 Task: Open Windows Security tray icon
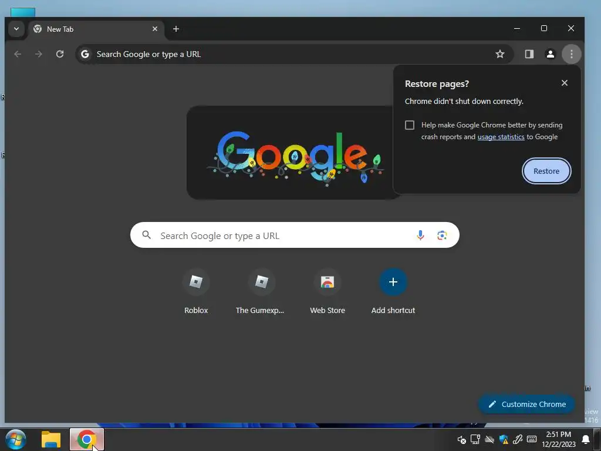coord(504,439)
